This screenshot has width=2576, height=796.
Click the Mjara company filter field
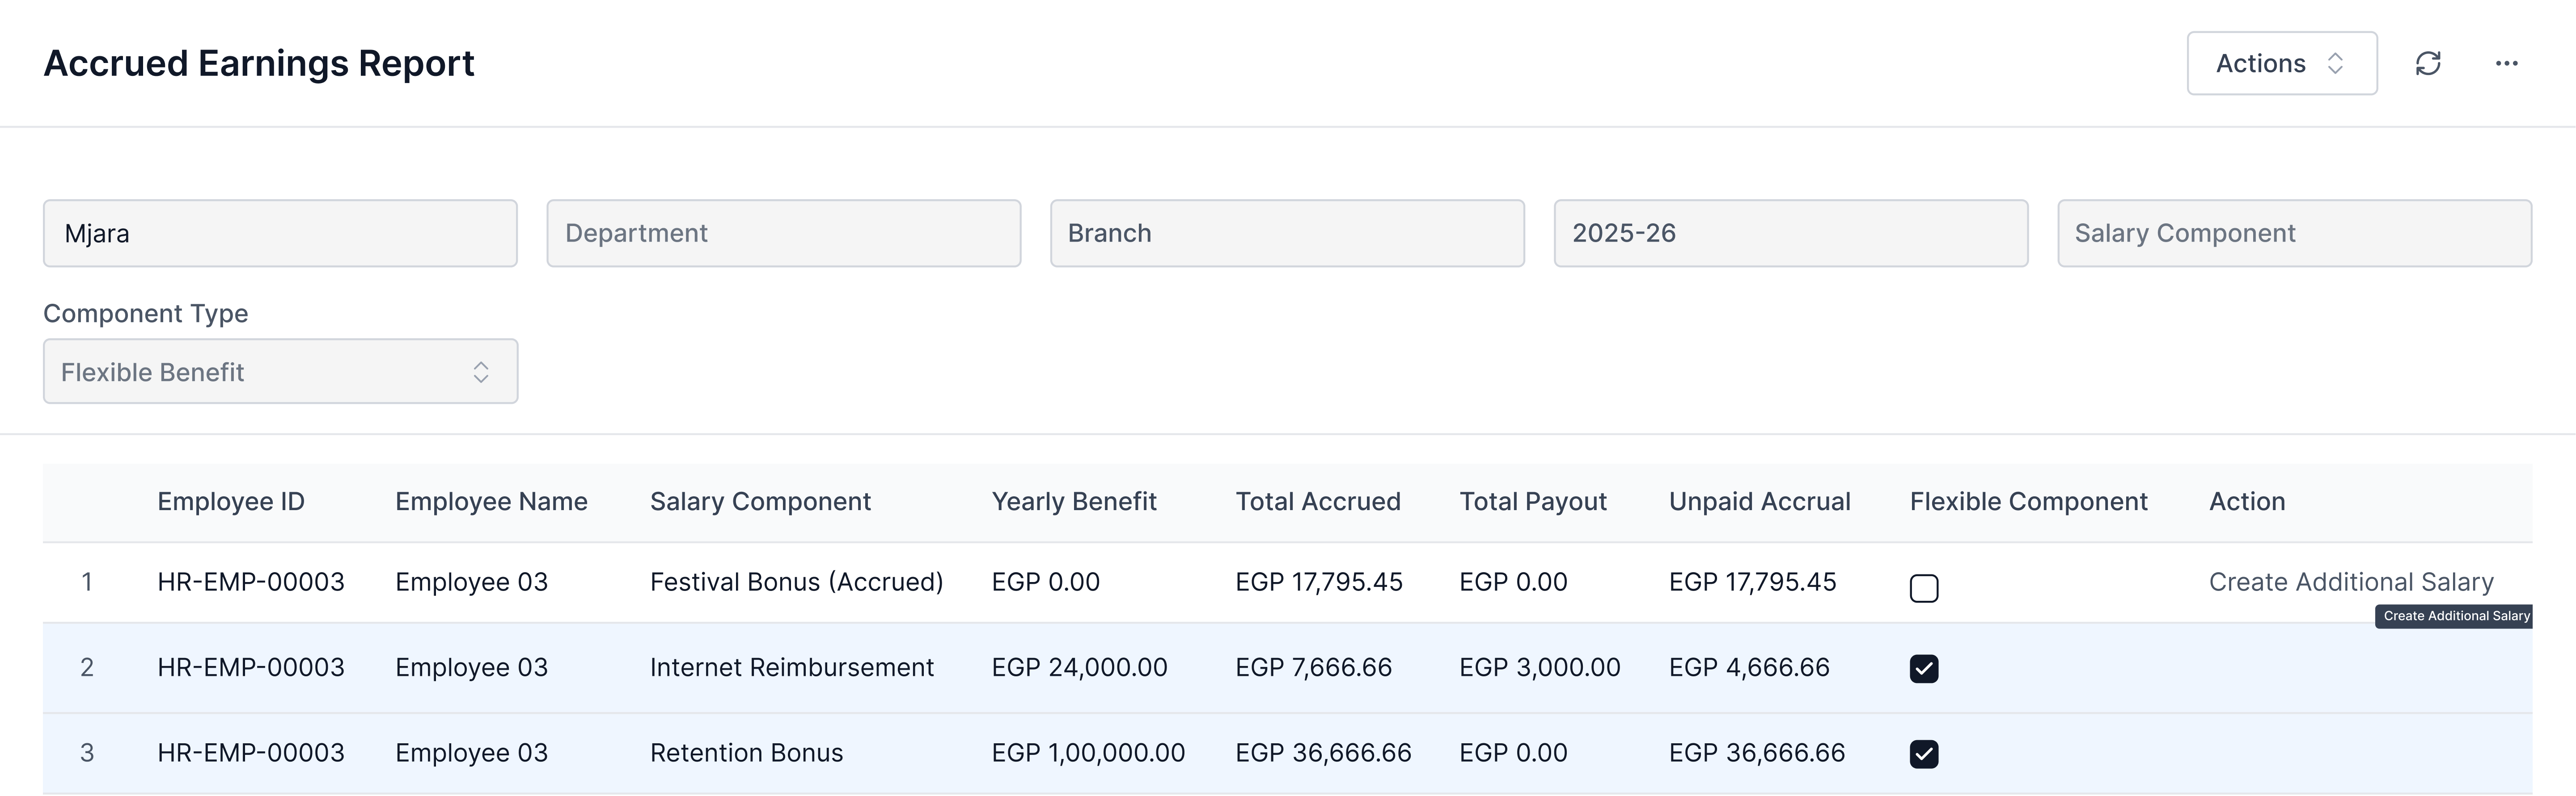279,233
